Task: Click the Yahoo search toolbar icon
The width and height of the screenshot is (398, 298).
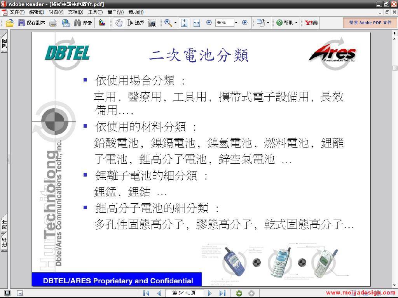Action: point(311,23)
